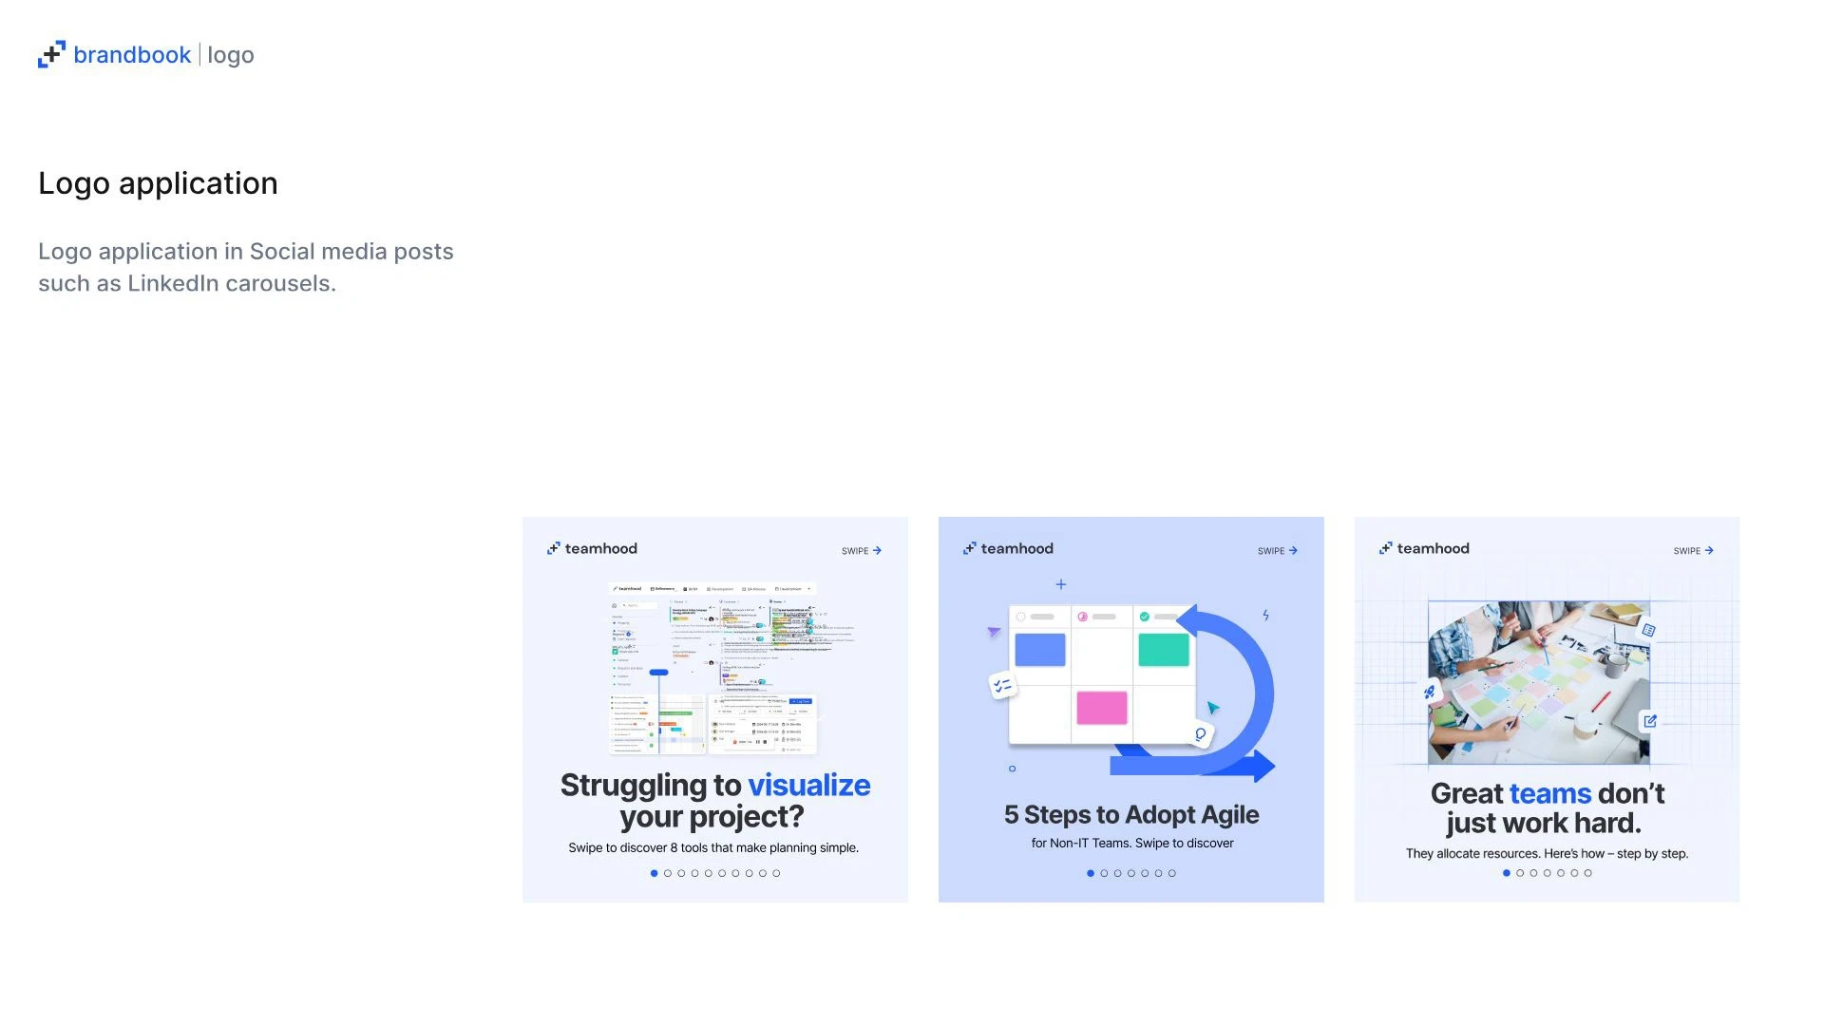This screenshot has height=1026, width=1824.
Task: Select the filled carousel dot under the Great teams card
Action: pyautogui.click(x=1507, y=873)
